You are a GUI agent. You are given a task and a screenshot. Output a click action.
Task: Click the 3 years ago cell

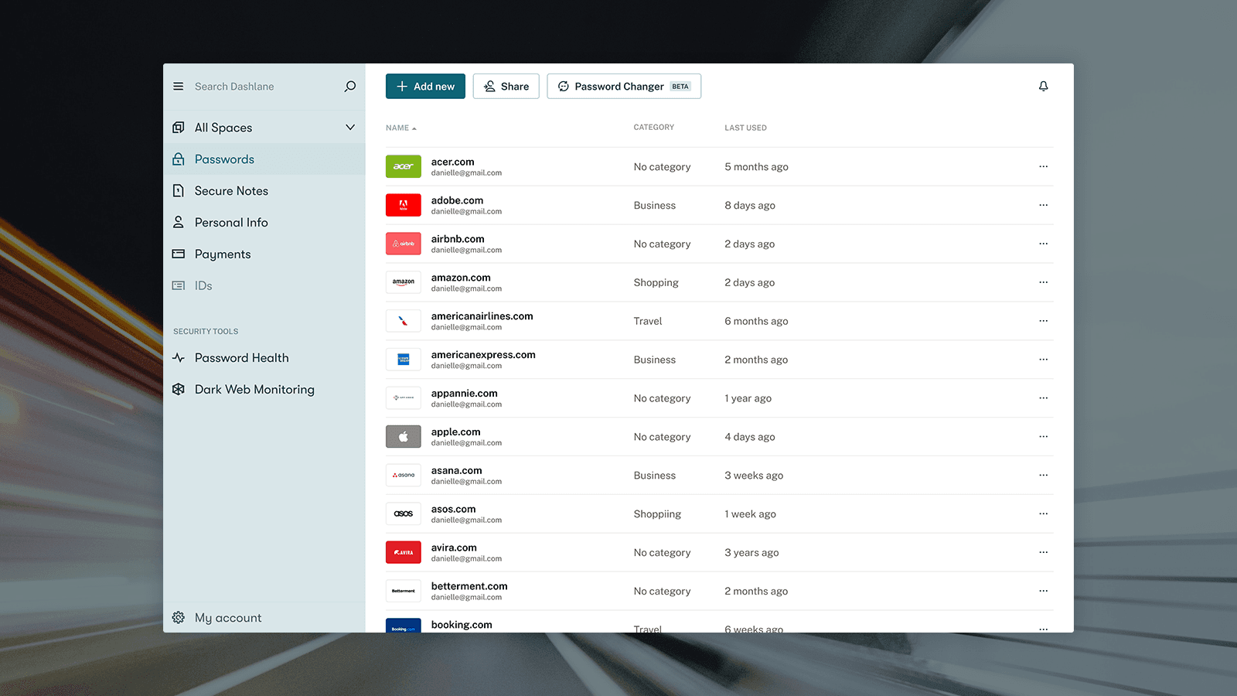click(751, 552)
